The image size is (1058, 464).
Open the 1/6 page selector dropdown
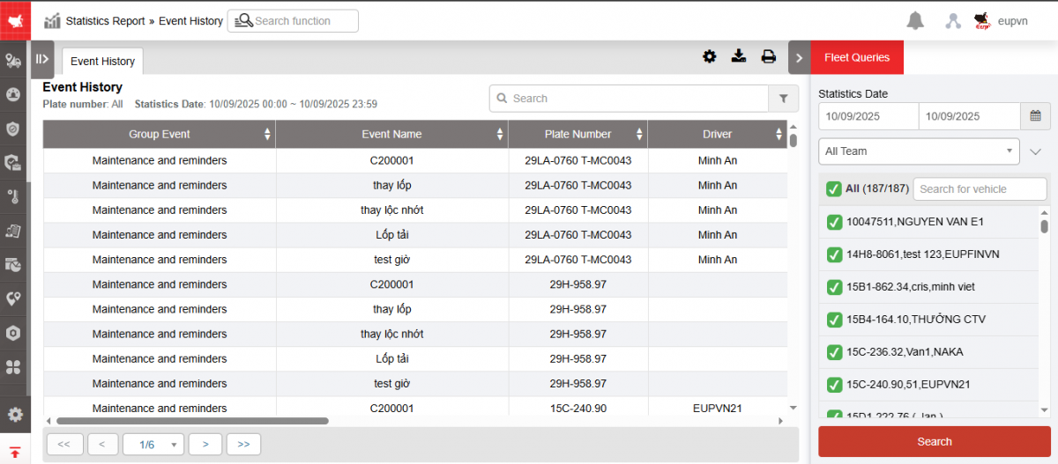153,445
